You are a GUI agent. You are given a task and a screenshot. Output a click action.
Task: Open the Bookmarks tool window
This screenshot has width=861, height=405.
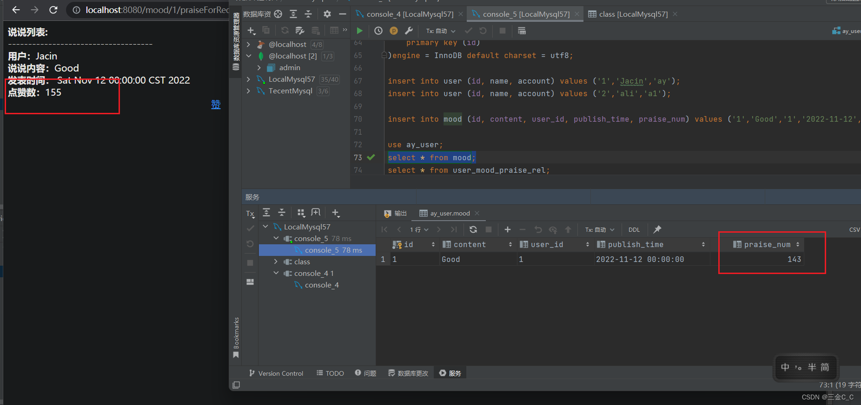236,338
